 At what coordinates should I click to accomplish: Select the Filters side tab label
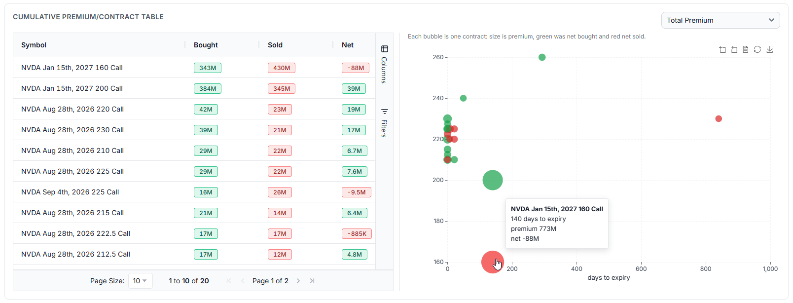coord(384,128)
